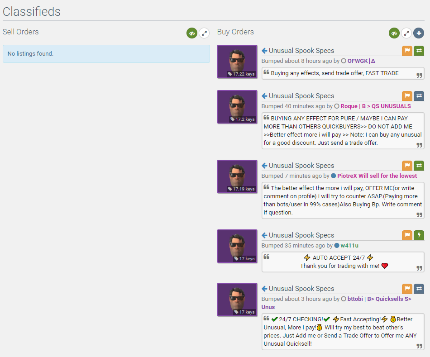This screenshot has width=430, height=357.
Task: Click 'Bumped 7 minutes ago' text
Action: (291, 176)
